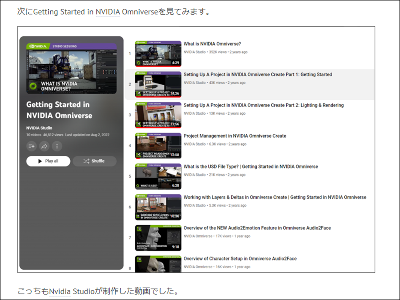Click the share playlist arrow icon
This screenshot has width=400, height=300.
click(x=44, y=146)
